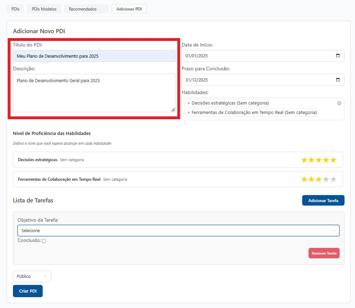Viewport: 355px width, 308px height.
Task: Grab the Descrição textarea resize handle
Action: tap(173, 109)
